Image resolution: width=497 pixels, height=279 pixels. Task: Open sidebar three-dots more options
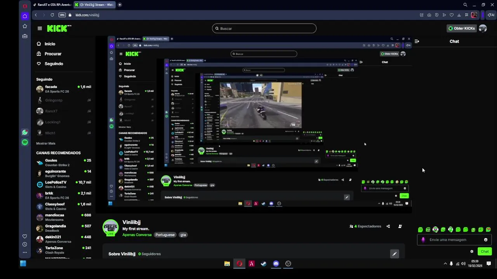(x=25, y=252)
